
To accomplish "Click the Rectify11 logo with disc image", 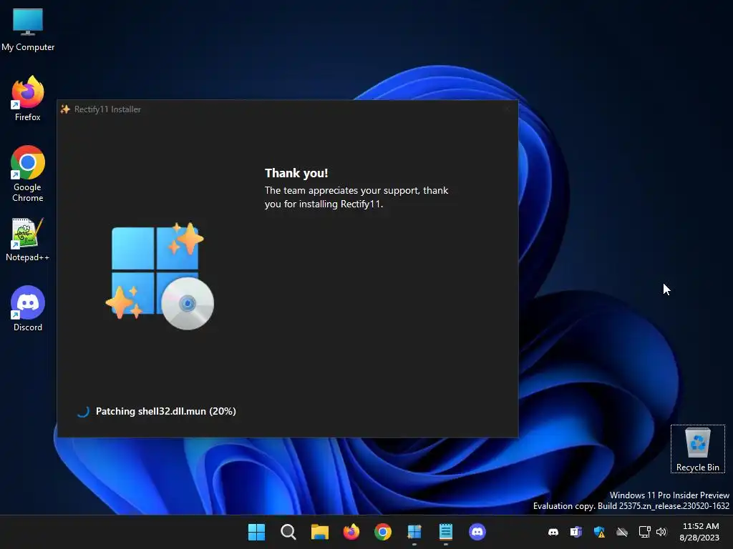I will coord(160,277).
